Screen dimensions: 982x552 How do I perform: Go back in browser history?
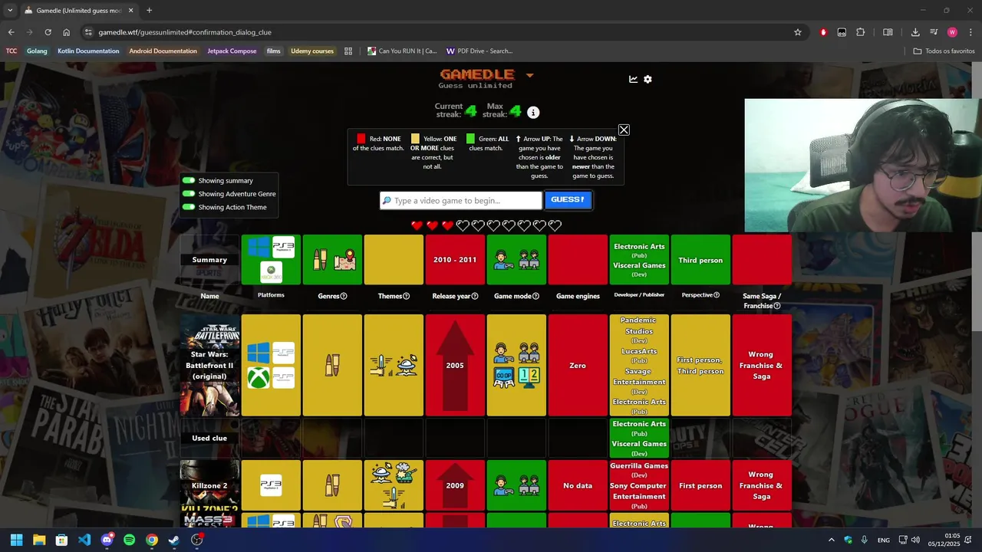pos(11,32)
